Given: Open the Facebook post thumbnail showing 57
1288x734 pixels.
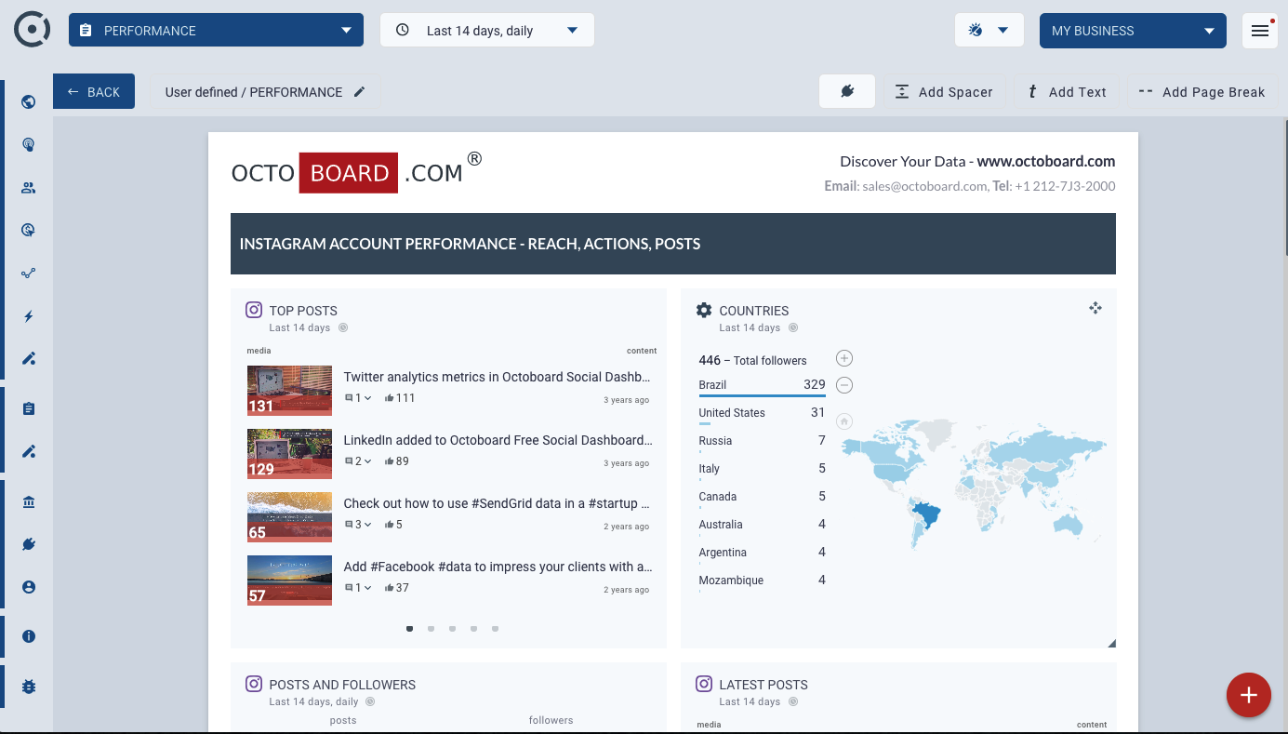Looking at the screenshot, I should point(289,581).
